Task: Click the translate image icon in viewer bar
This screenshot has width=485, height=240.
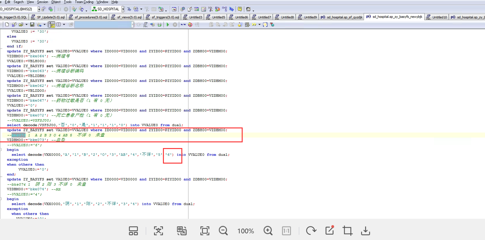Action: (182, 231)
